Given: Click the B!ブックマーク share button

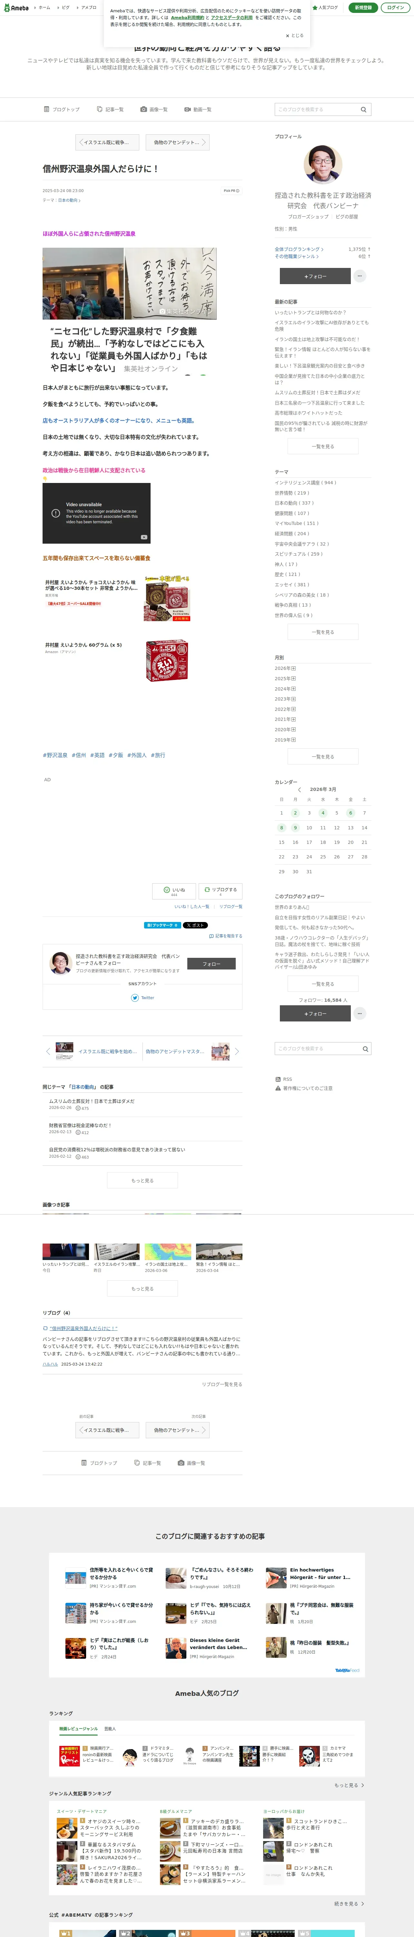Looking at the screenshot, I should [x=162, y=925].
